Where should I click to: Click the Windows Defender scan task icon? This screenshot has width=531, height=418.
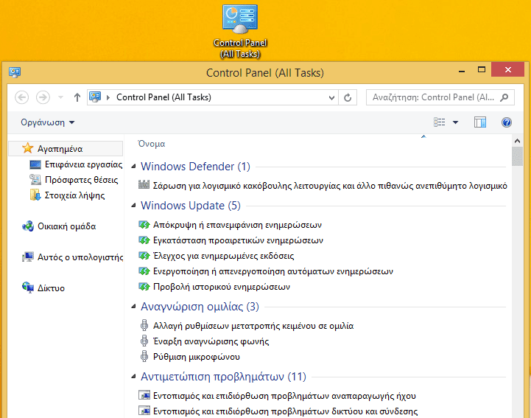point(144,185)
